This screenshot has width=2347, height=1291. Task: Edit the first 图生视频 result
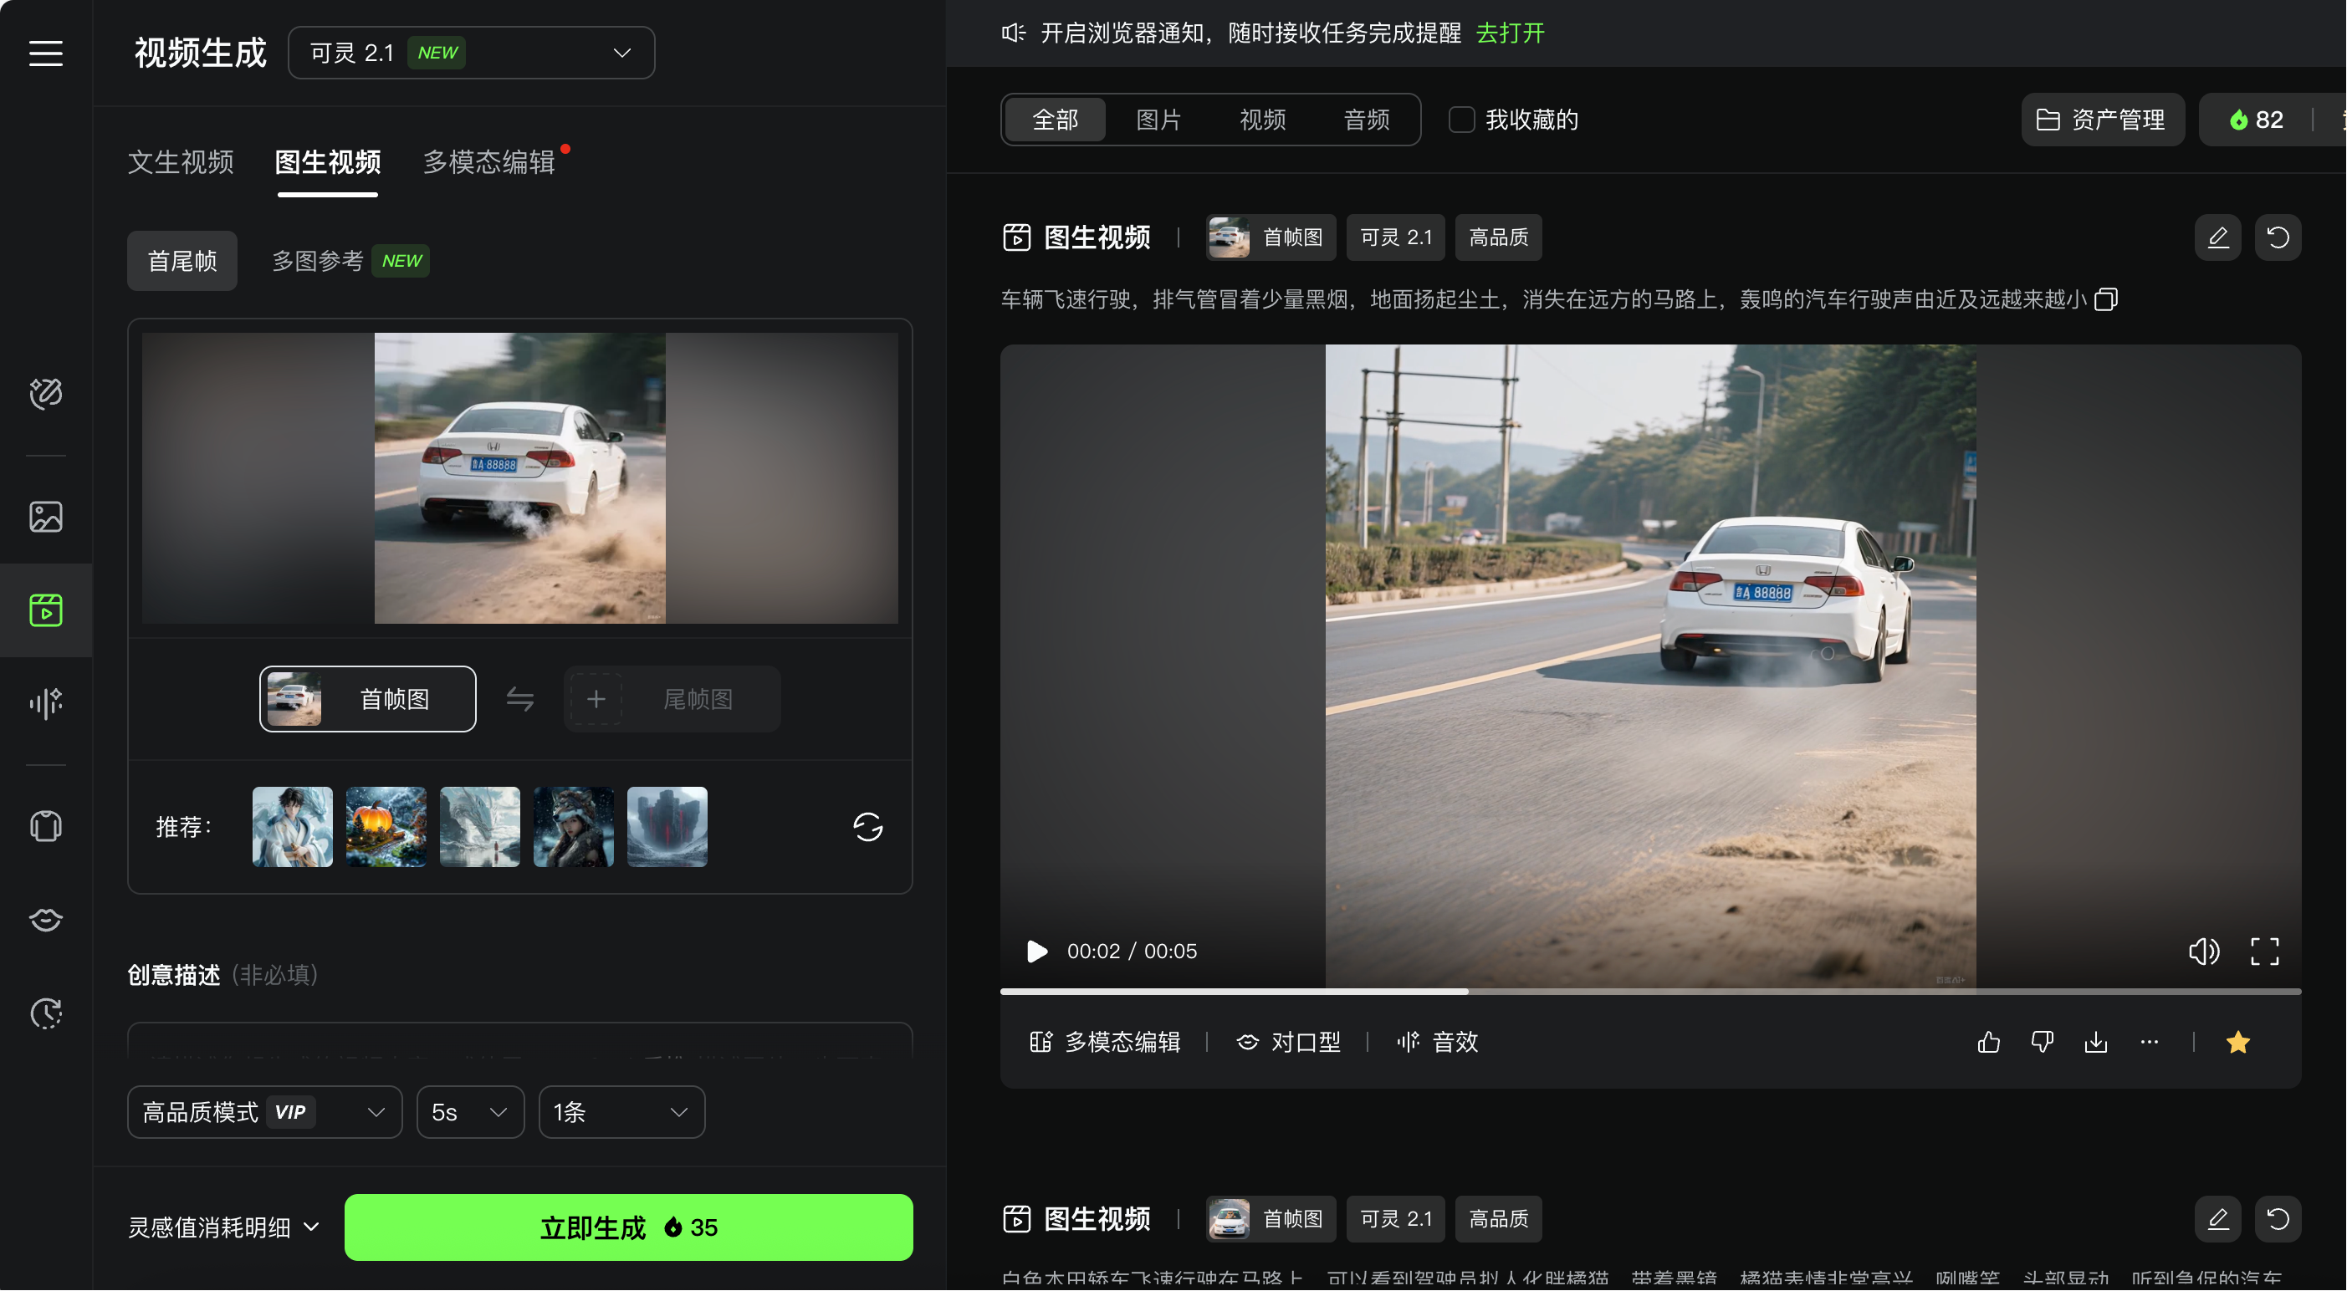[2217, 237]
